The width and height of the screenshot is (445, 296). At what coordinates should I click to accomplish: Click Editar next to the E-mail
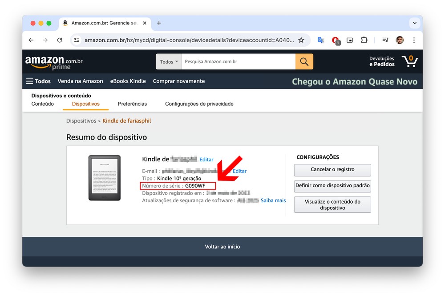click(239, 171)
